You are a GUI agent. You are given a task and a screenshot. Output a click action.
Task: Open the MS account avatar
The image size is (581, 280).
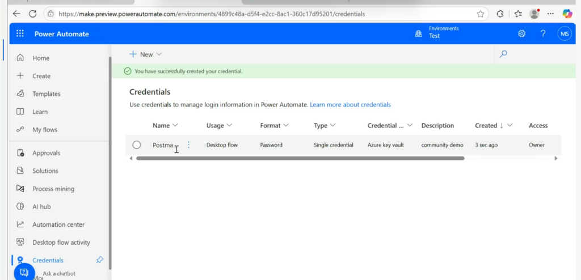click(x=565, y=33)
